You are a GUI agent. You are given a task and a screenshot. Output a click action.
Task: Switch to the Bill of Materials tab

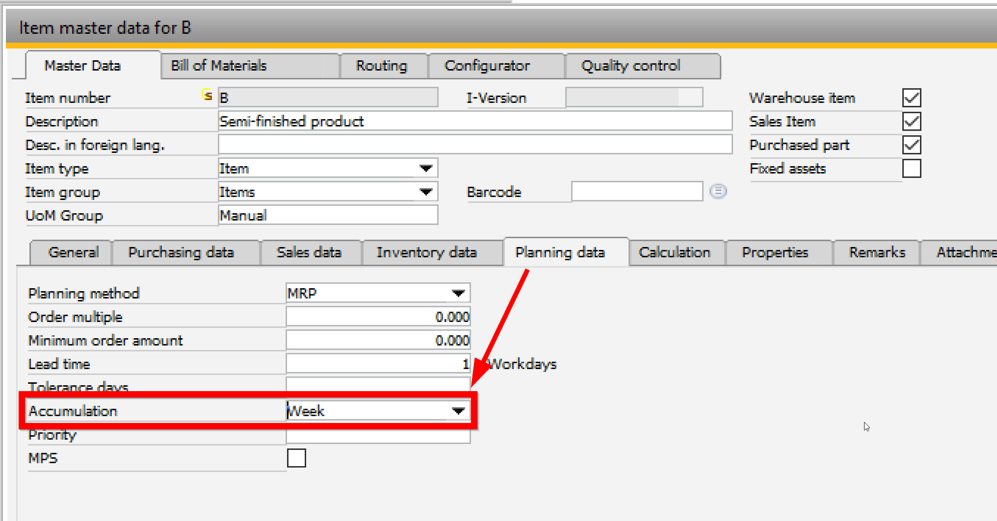point(218,65)
